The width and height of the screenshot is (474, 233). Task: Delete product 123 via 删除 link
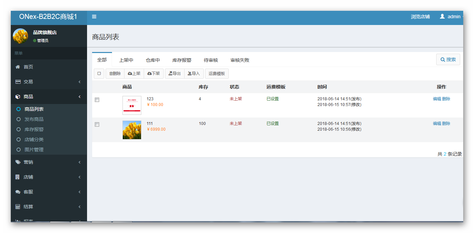pyautogui.click(x=446, y=99)
